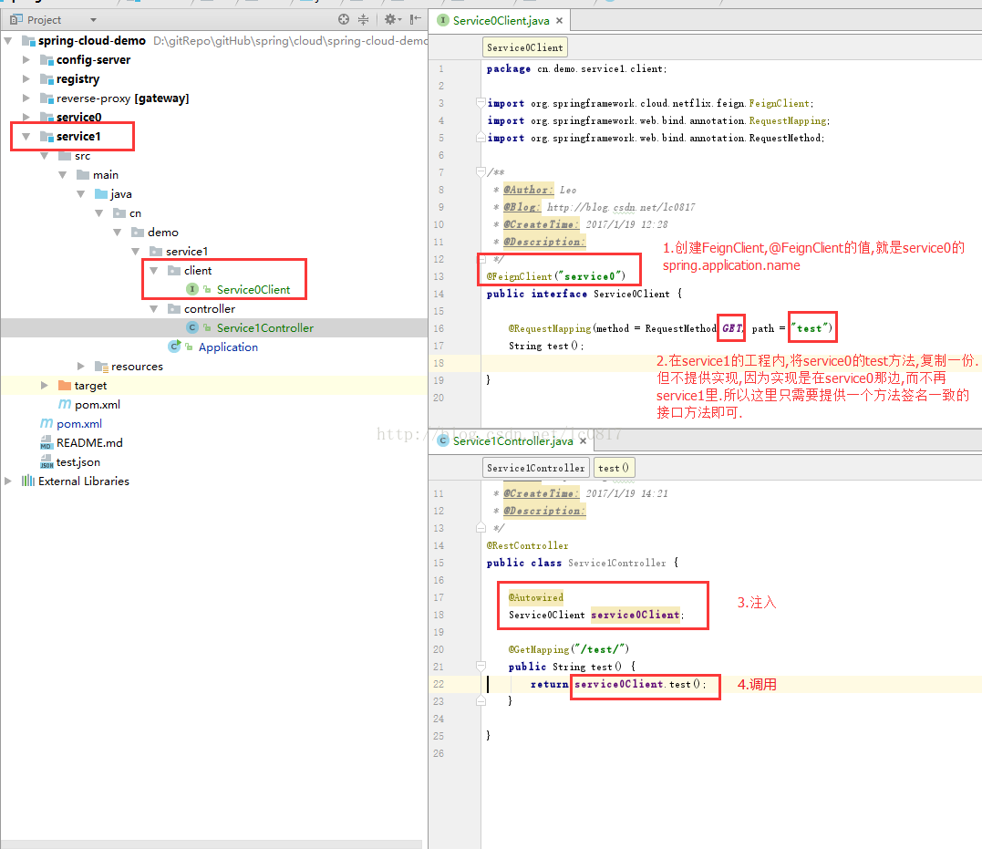
Task: Select the service0 module
Action: click(78, 117)
